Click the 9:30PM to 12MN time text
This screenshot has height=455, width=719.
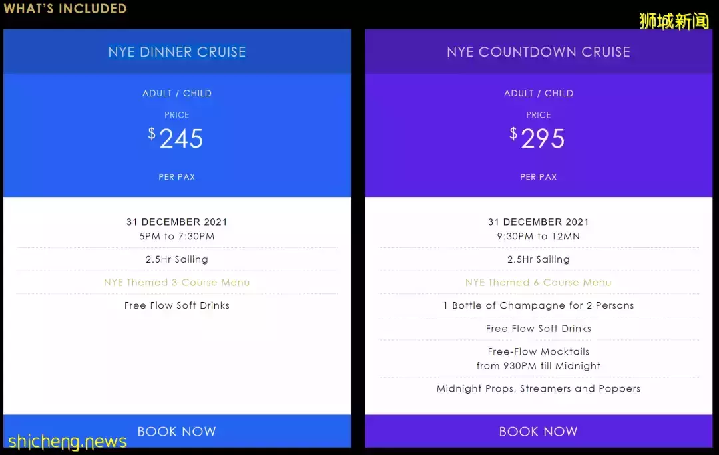(539, 236)
